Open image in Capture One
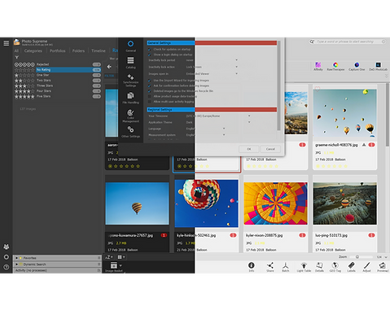 pos(357,66)
